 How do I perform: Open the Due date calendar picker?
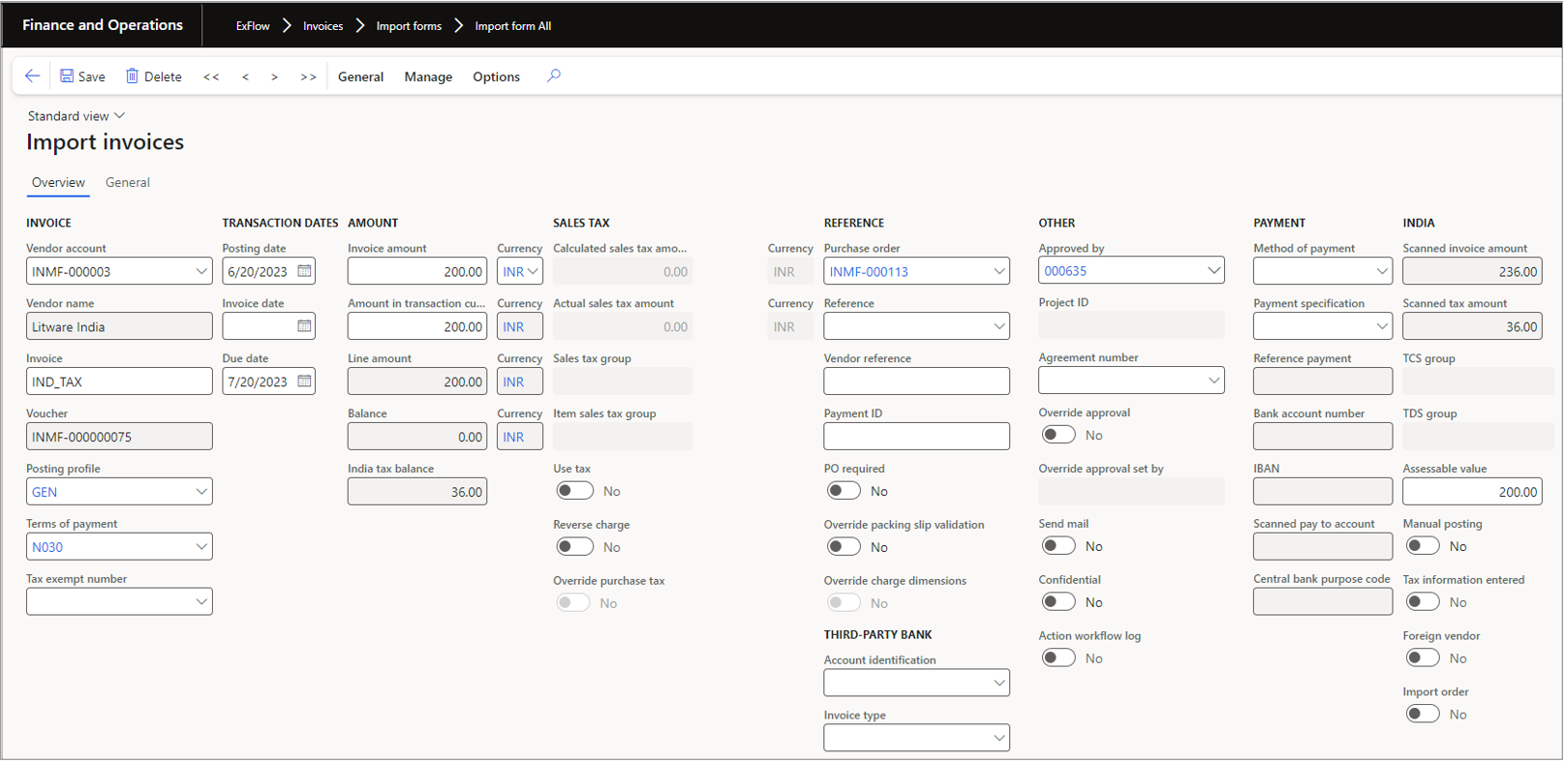coord(305,381)
